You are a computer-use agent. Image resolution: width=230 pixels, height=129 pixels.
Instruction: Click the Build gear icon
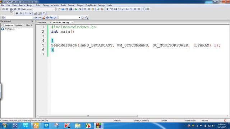click(x=3, y=9)
